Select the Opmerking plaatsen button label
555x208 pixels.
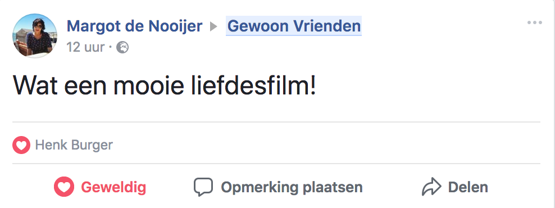292,187
